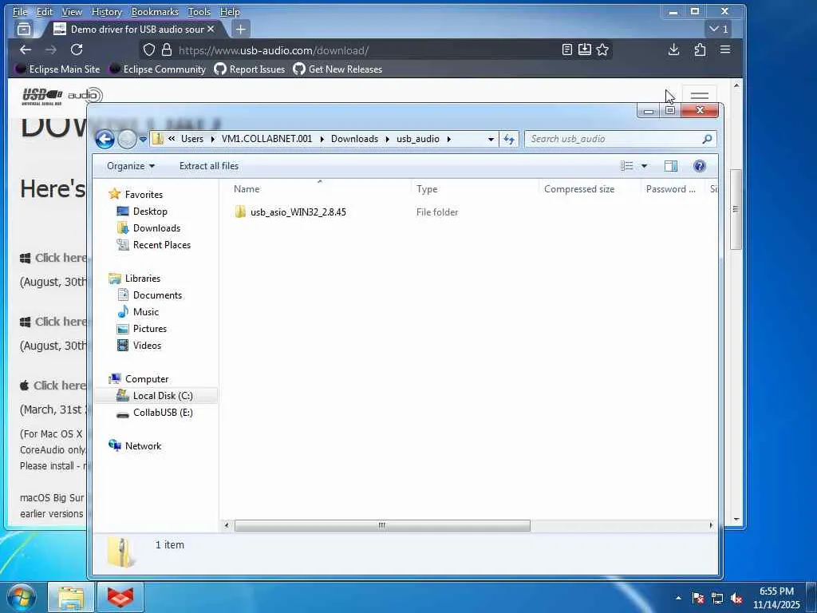The height and width of the screenshot is (613, 817).
Task: Open Firefox Help menu
Action: tap(230, 11)
